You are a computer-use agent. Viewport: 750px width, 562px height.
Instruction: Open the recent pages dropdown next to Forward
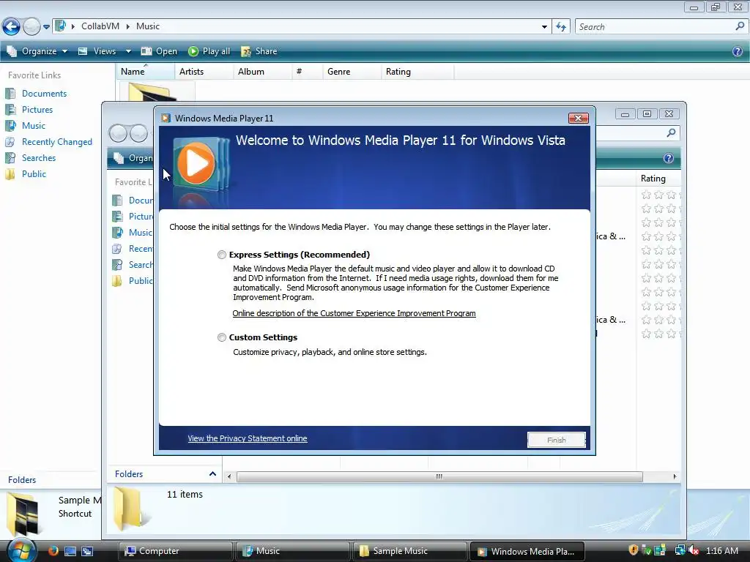pyautogui.click(x=46, y=27)
